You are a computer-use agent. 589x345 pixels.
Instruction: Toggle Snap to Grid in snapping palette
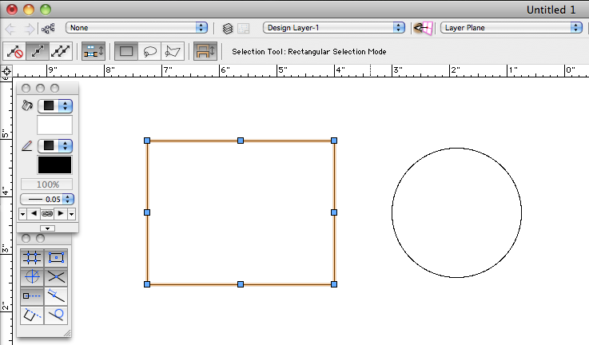click(32, 257)
